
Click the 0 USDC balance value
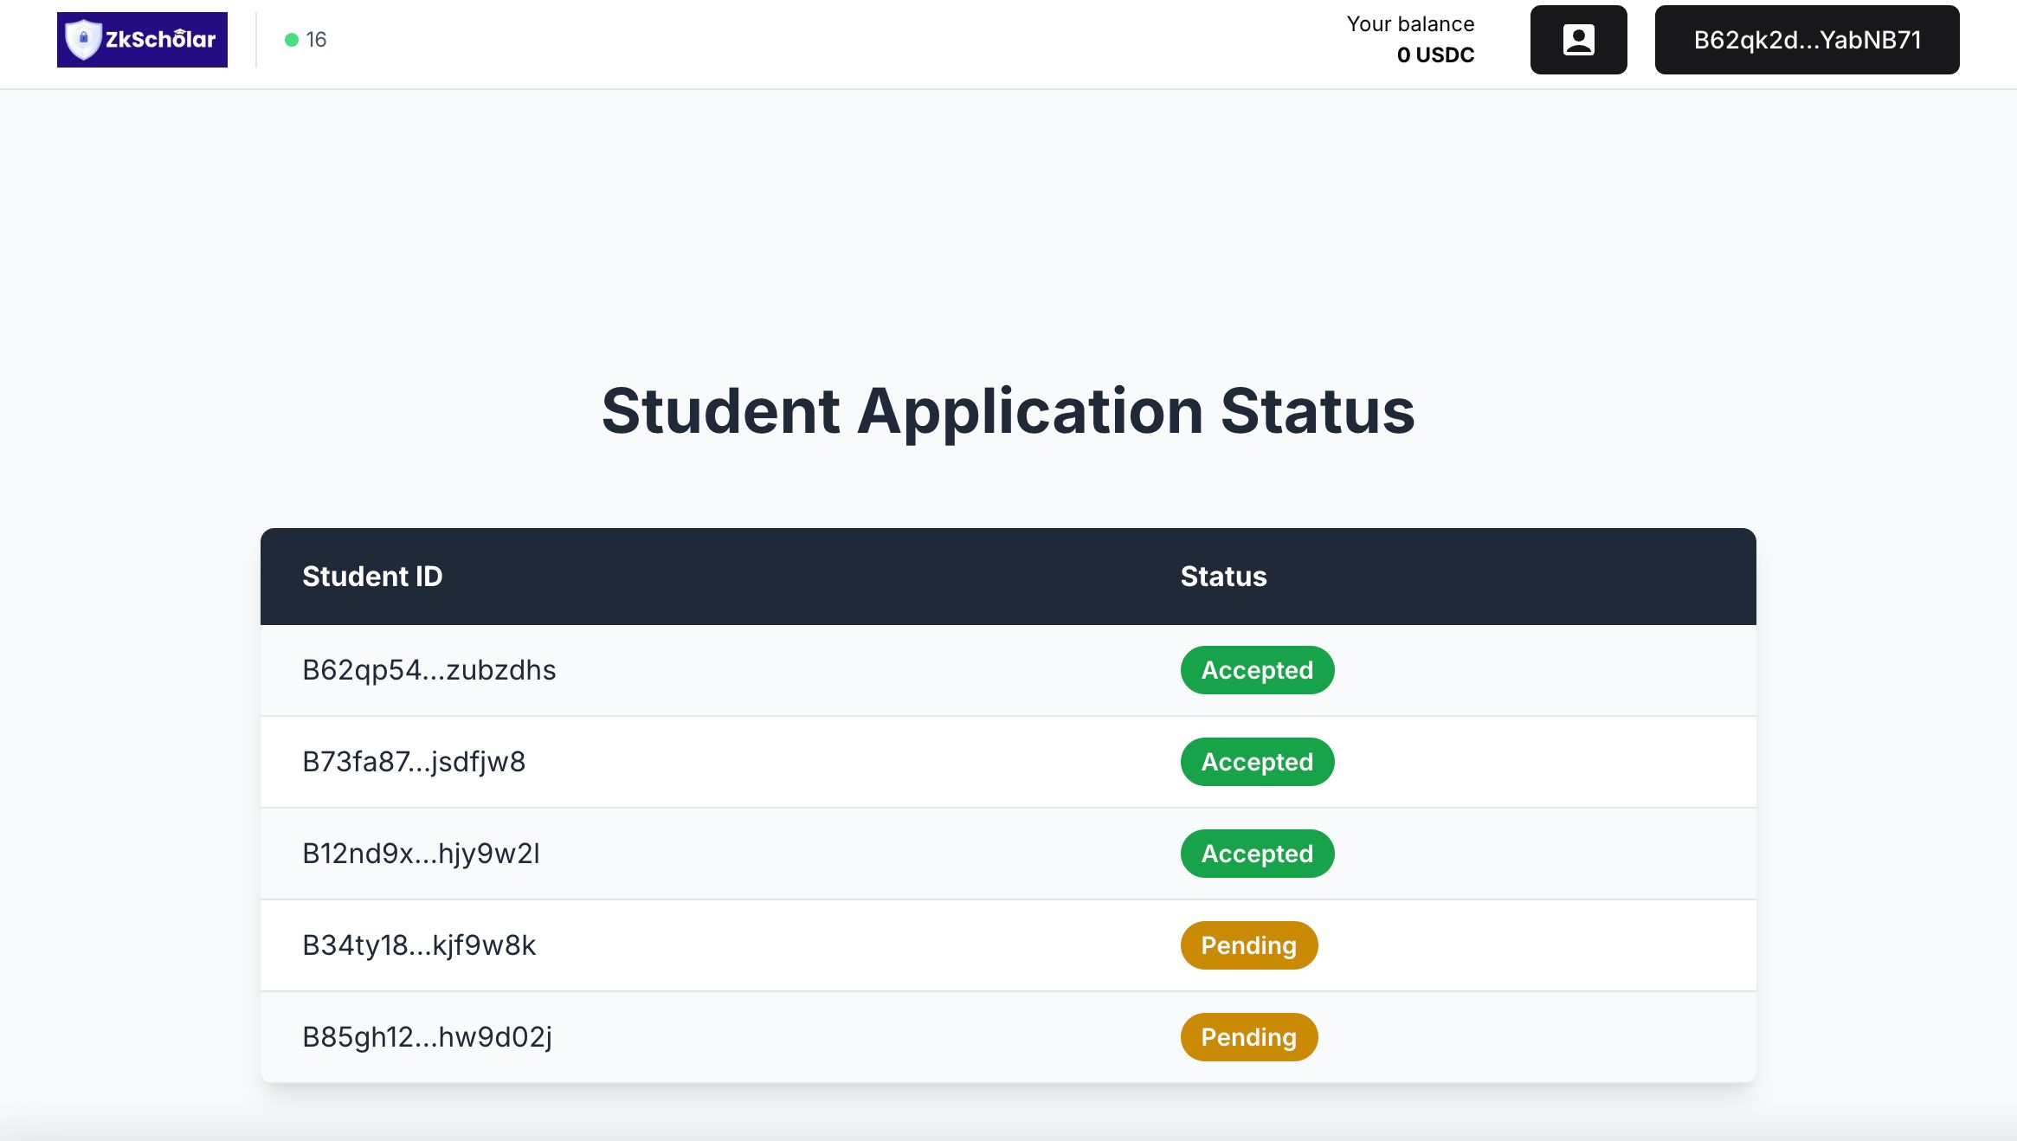tap(1435, 55)
